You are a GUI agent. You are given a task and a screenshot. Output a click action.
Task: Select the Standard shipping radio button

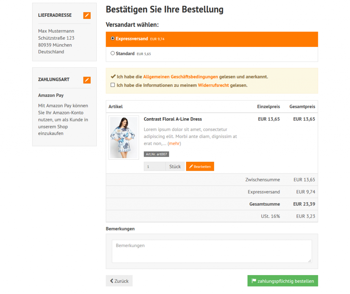(x=113, y=53)
